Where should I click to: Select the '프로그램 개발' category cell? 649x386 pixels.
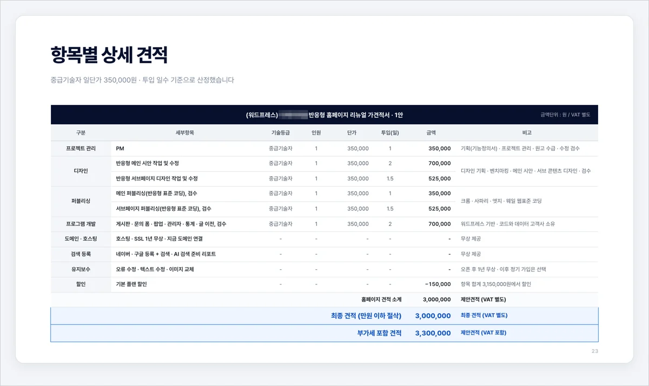point(81,224)
